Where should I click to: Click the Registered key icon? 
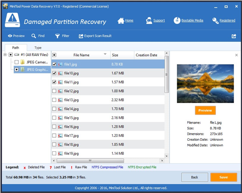coord(215,21)
